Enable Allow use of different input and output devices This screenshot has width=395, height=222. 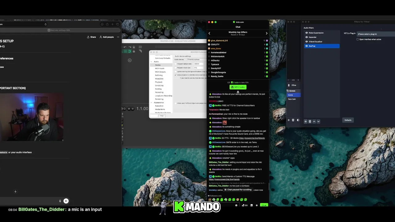176,103
